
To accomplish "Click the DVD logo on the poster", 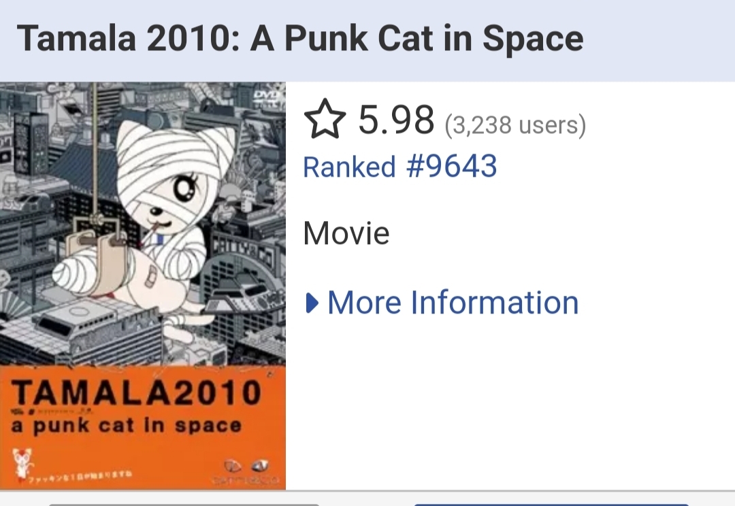I will point(267,97).
